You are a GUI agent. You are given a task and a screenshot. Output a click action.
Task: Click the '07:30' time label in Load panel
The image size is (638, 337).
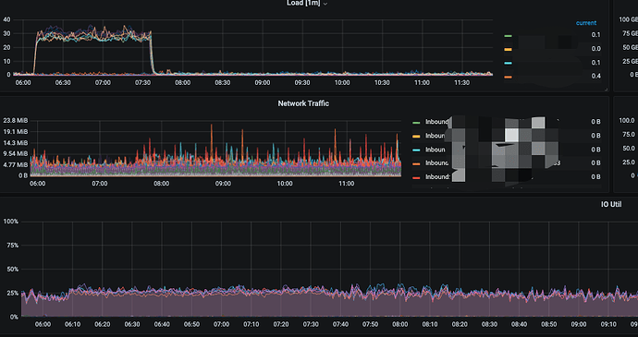tap(142, 82)
